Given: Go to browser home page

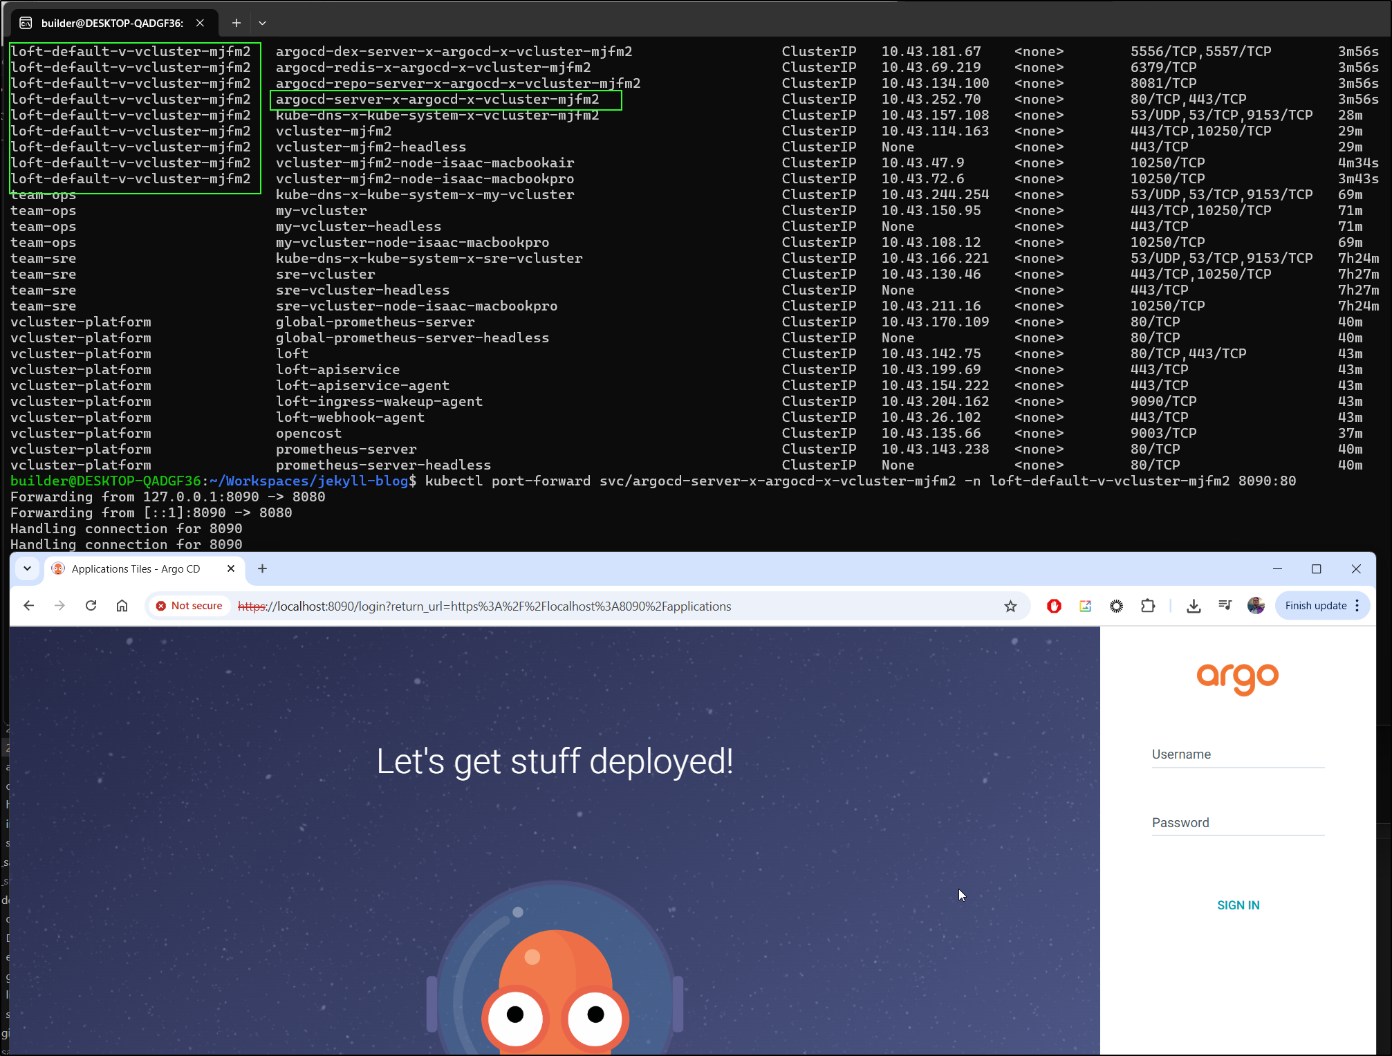Looking at the screenshot, I should [x=122, y=606].
